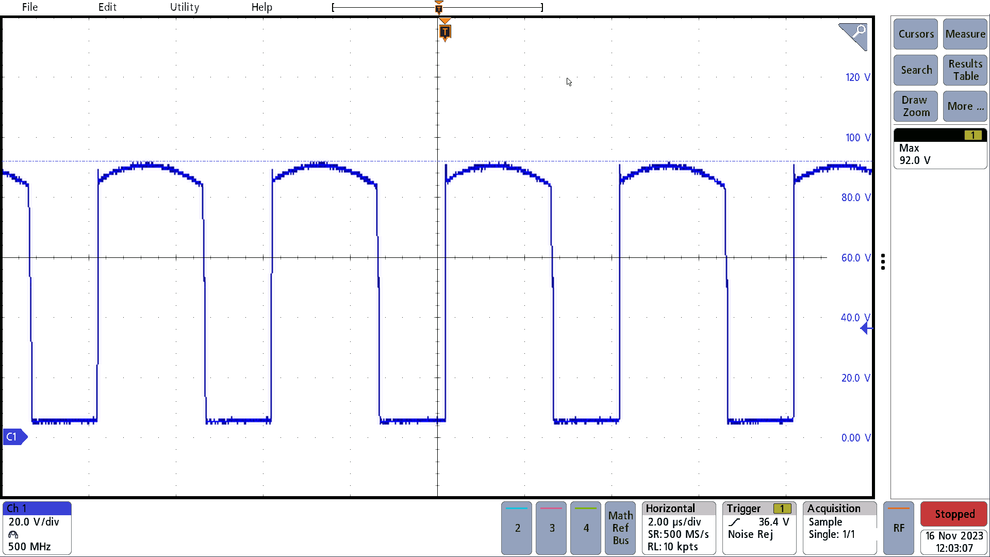Click the channel 1 tag in Max badge
Viewport: 990px width, 557px height.
973,135
